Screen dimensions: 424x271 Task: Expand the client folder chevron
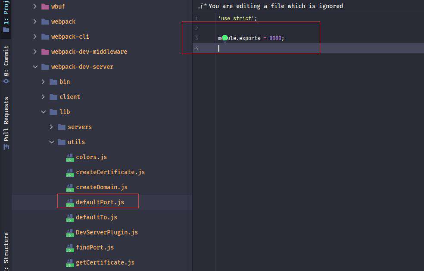pyautogui.click(x=43, y=97)
